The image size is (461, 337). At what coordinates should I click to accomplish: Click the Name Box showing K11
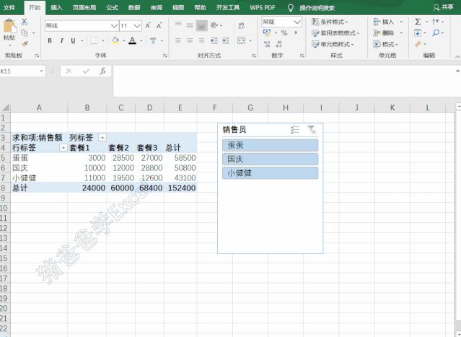(22, 71)
